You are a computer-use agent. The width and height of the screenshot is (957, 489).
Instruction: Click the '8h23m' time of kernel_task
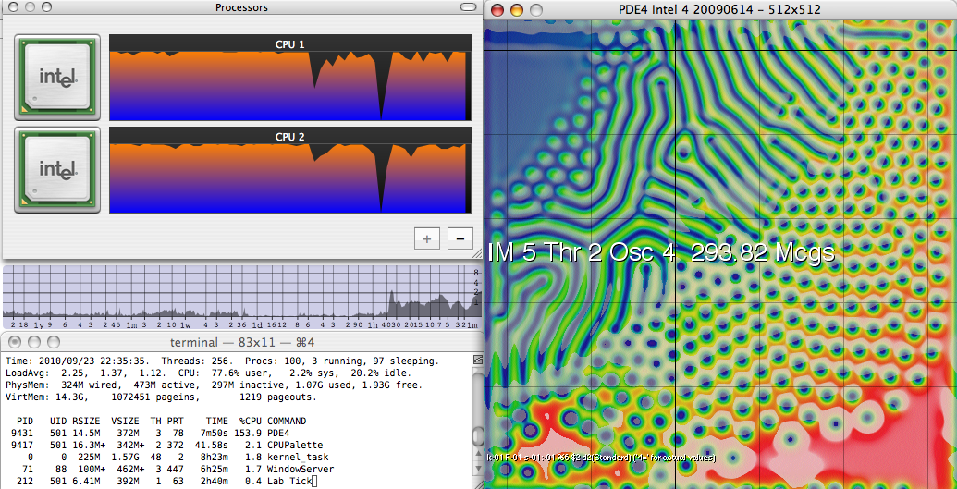click(215, 458)
